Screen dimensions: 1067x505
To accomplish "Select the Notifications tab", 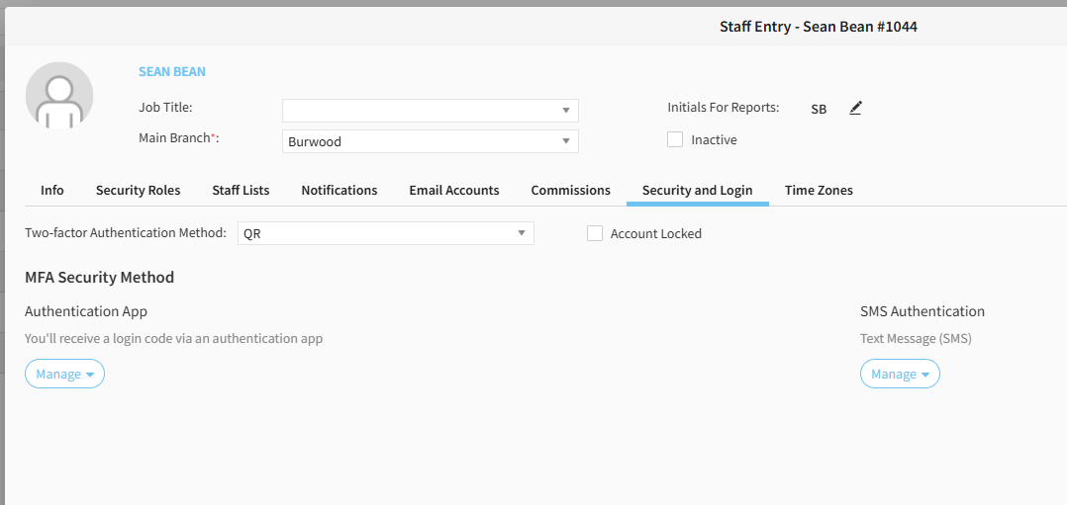I will tap(339, 190).
